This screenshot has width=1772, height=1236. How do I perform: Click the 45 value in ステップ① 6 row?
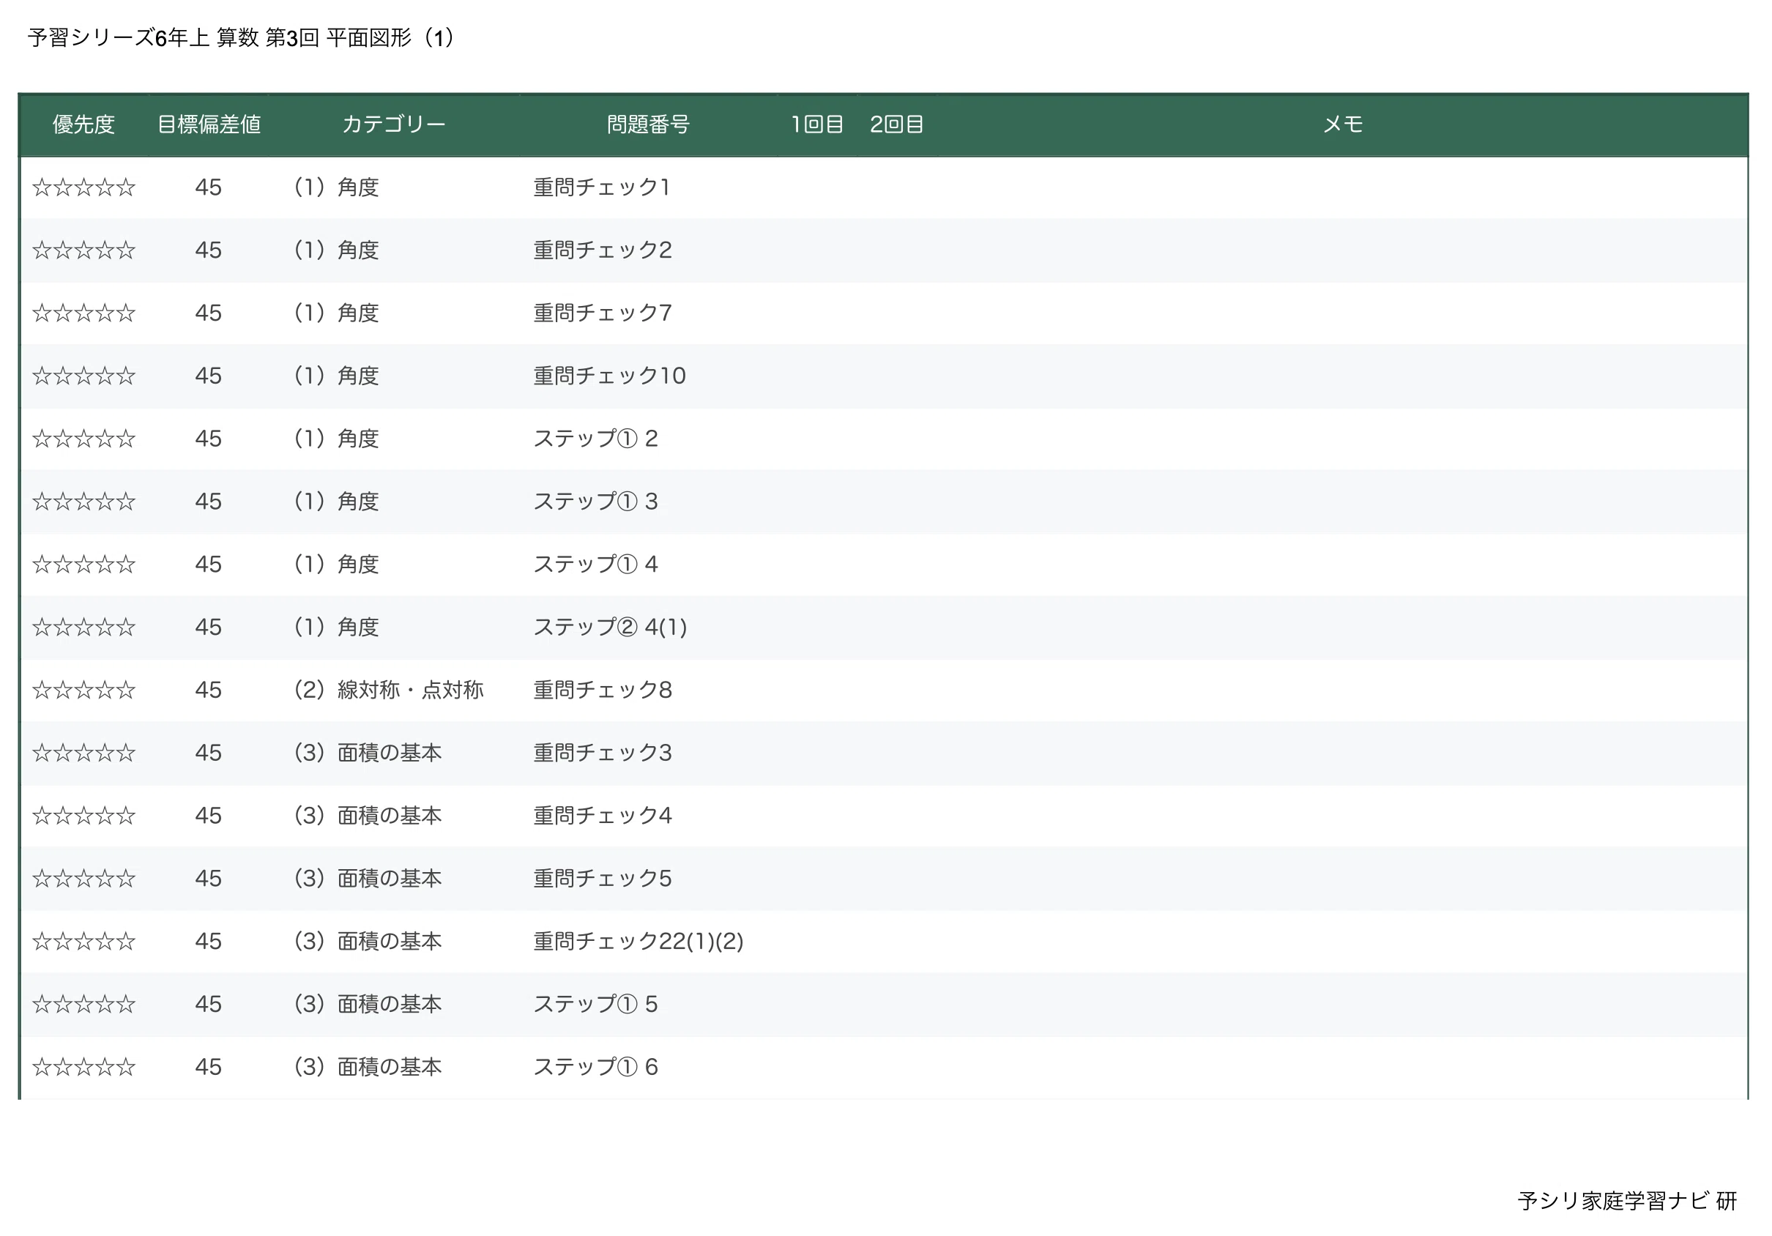[x=209, y=1067]
